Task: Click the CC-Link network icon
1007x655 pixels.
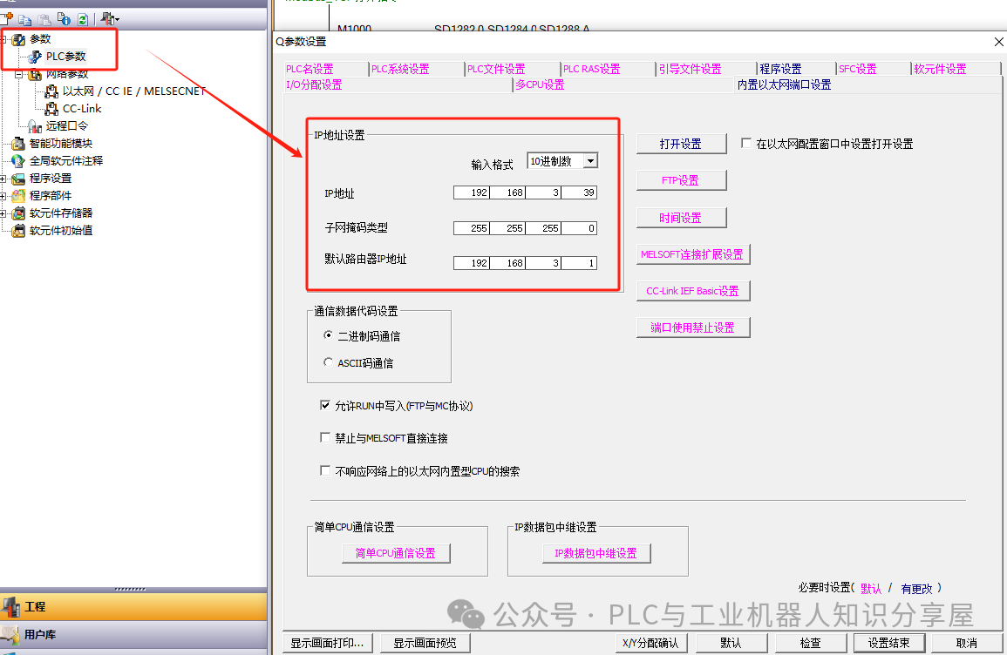Action: coord(51,109)
